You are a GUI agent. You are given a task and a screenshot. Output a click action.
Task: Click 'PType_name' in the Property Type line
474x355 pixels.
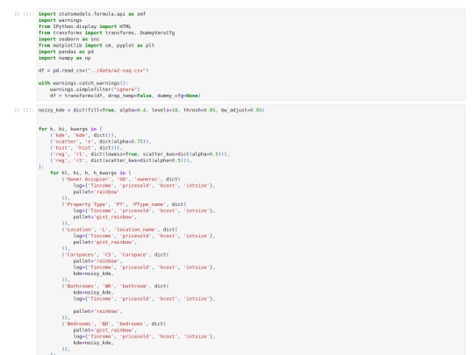pyautogui.click(x=148, y=204)
